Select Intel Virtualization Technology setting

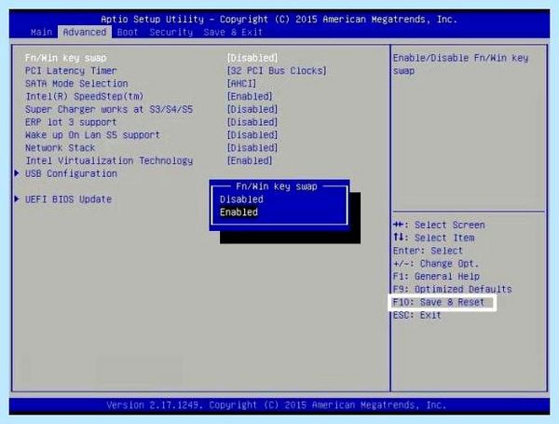point(109,160)
